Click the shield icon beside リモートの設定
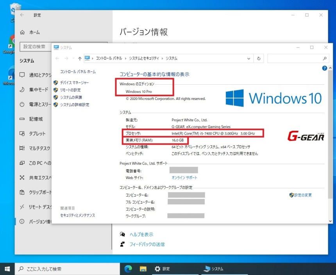The height and width of the screenshot is (275, 336). [56, 90]
